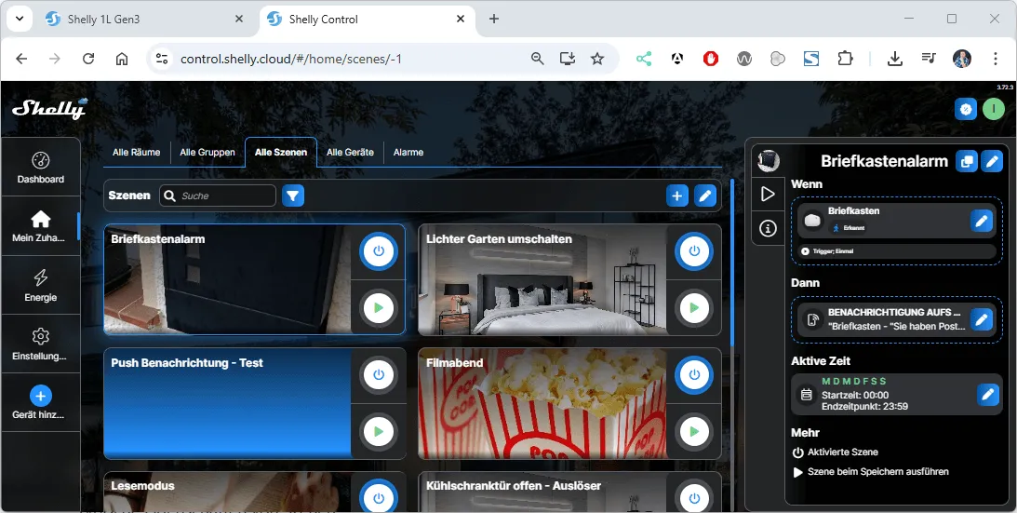Switch to Alle Geräte tab
The width and height of the screenshot is (1017, 513).
coord(350,152)
